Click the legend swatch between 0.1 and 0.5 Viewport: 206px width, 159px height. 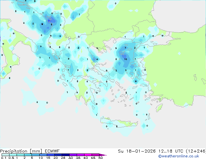(x=6, y=155)
